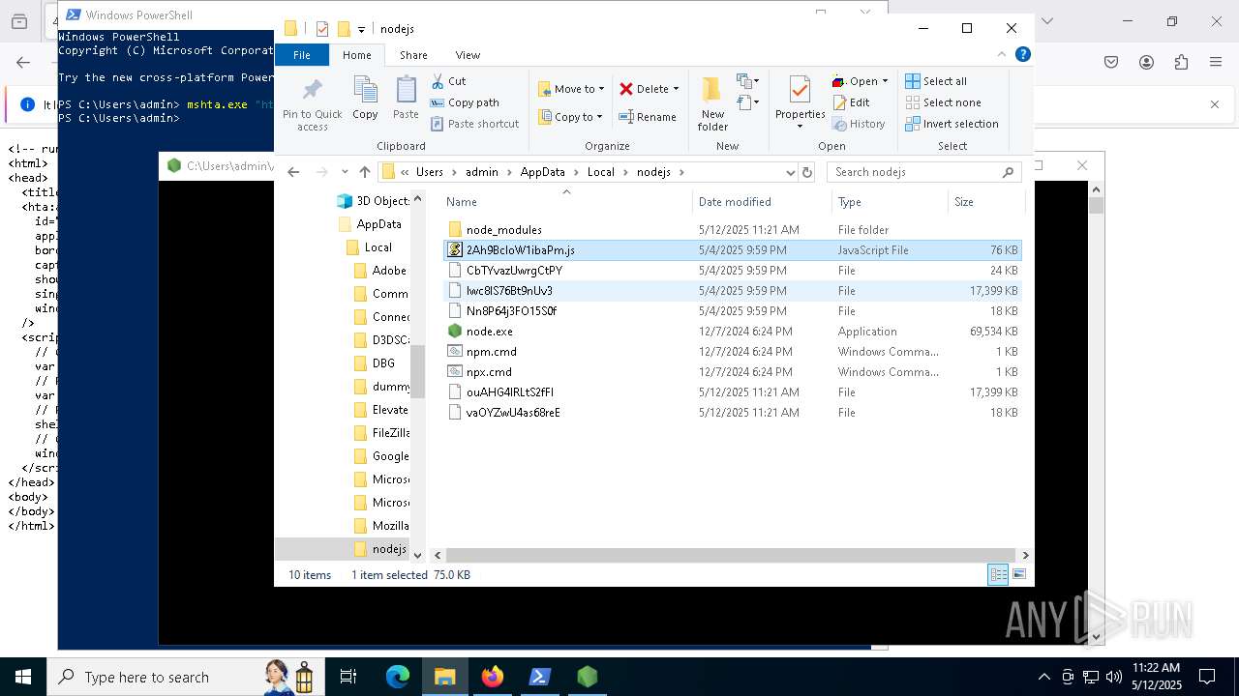Go Up one folder level
The width and height of the screenshot is (1239, 696).
point(364,172)
